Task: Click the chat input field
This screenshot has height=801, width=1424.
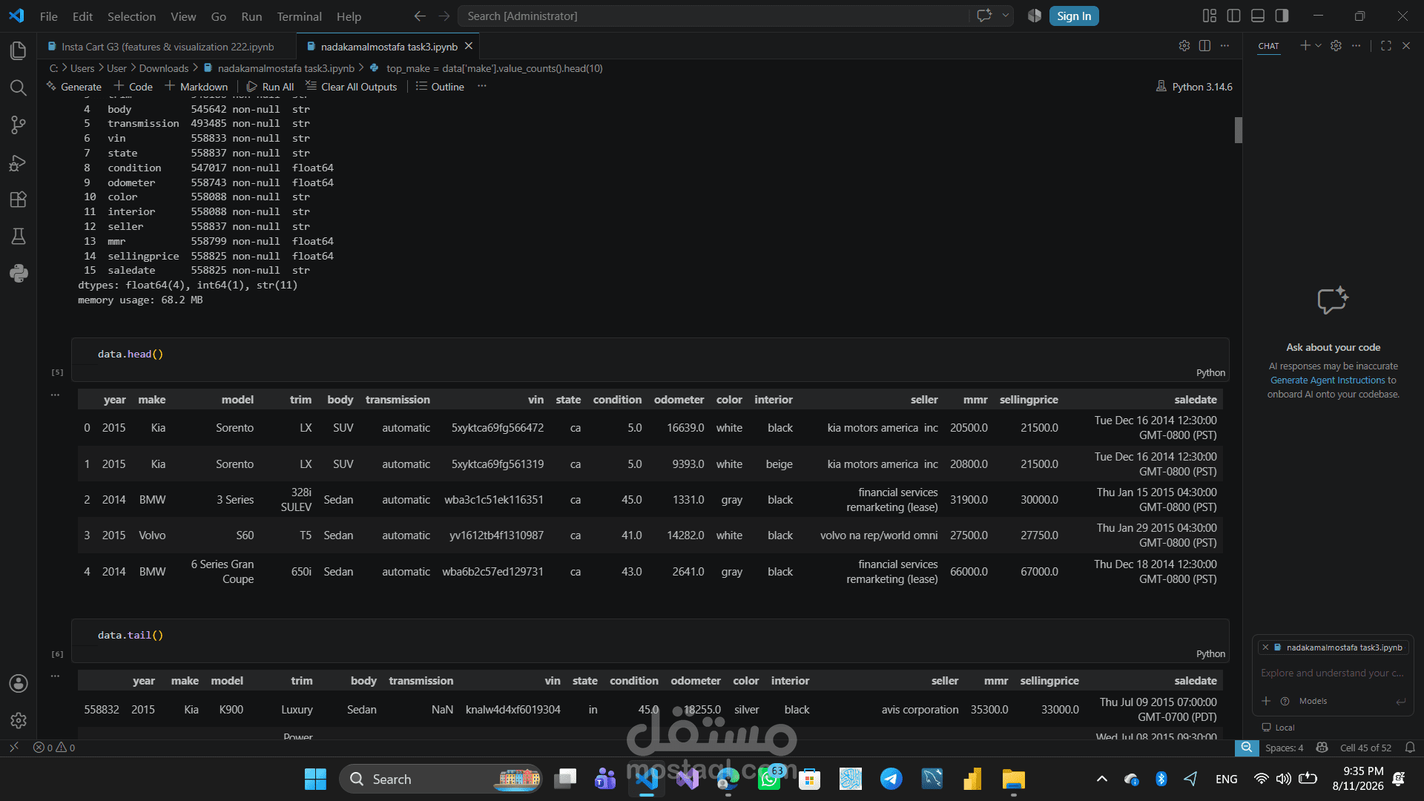Action: pos(1333,673)
